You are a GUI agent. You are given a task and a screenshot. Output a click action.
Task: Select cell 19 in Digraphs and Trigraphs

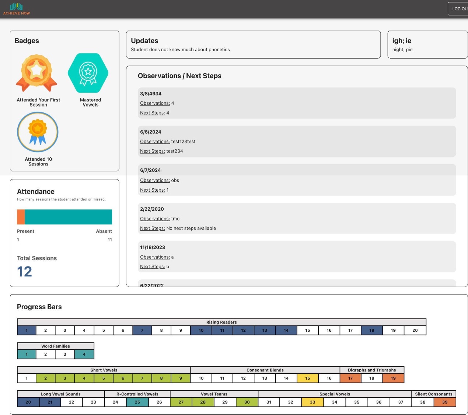click(x=394, y=378)
